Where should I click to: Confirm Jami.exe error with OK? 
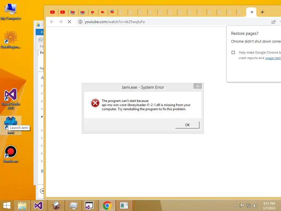click(187, 125)
